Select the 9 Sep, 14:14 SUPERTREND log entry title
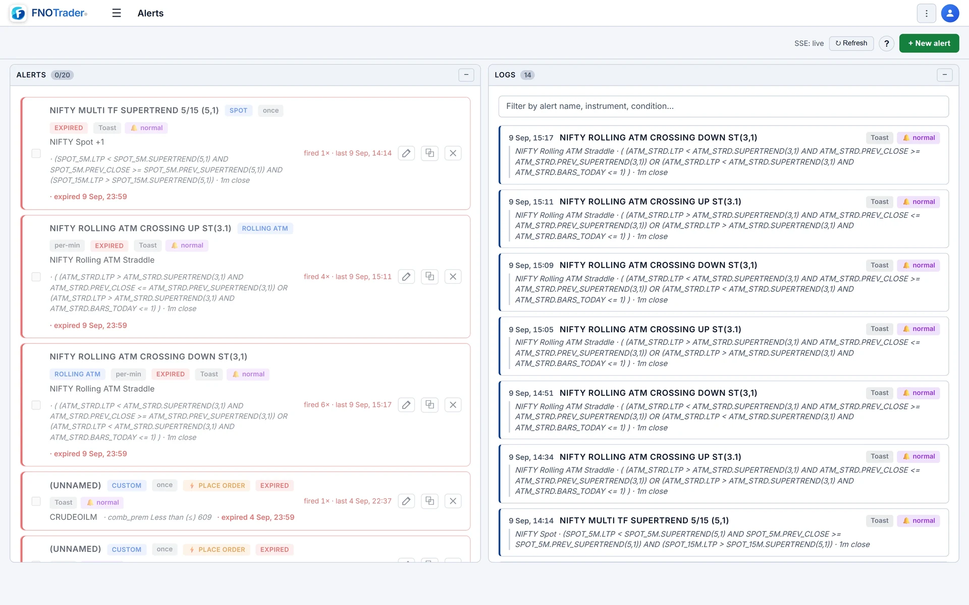 [644, 521]
